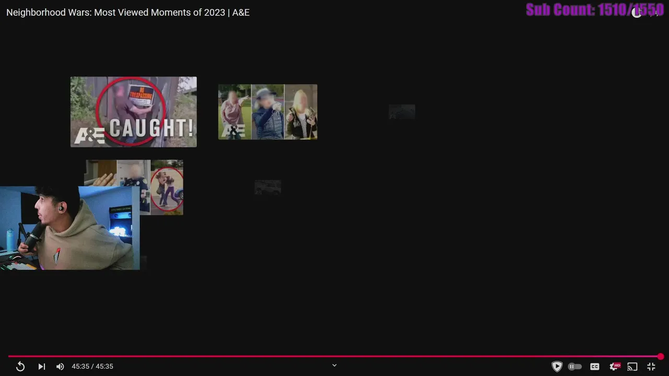669x376 pixels.
Task: Click the Sub Count overlay text
Action: click(595, 10)
